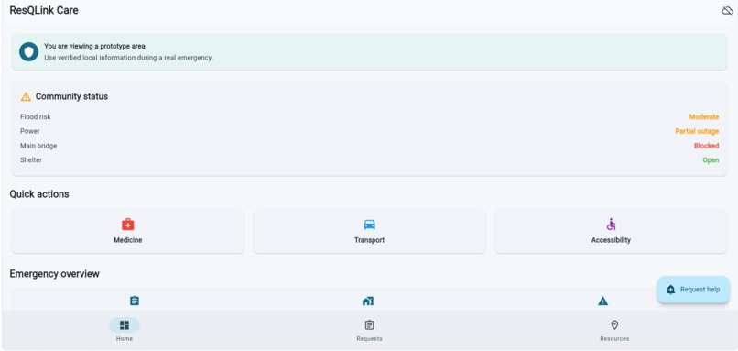Click the Power status label

click(30, 131)
